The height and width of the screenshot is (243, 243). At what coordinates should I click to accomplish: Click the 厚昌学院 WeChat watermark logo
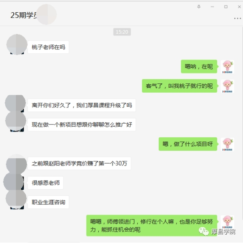click(217, 232)
